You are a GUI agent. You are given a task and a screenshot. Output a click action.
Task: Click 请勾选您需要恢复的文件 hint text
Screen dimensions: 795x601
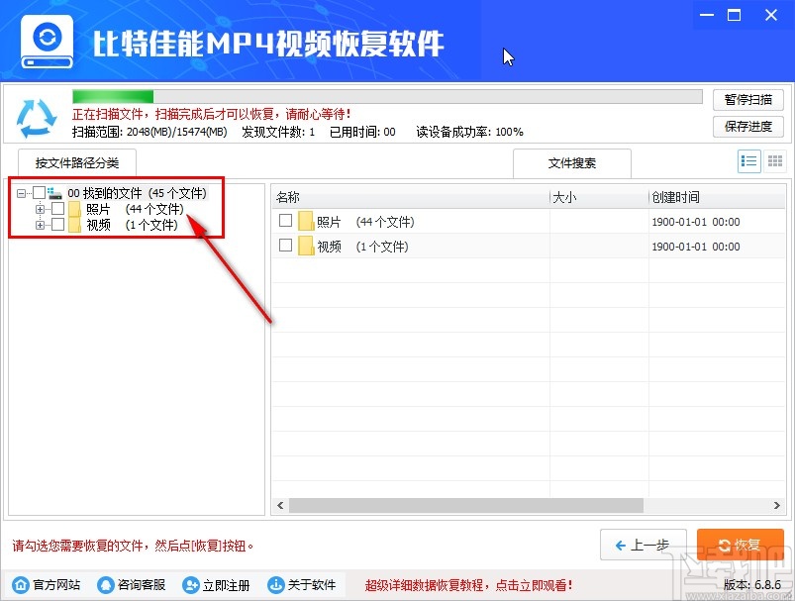pos(133,546)
